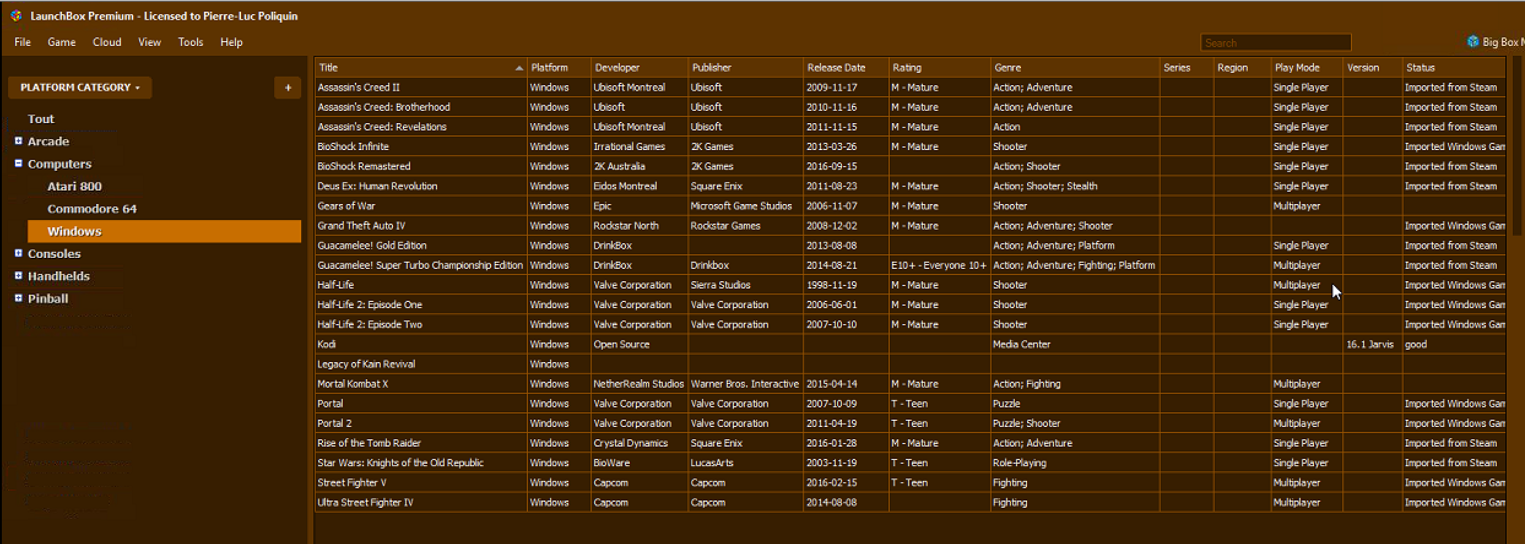Viewport: 1525px width, 544px height.
Task: Click the E10+ - Everyone 10+ rating cell
Action: click(x=939, y=265)
